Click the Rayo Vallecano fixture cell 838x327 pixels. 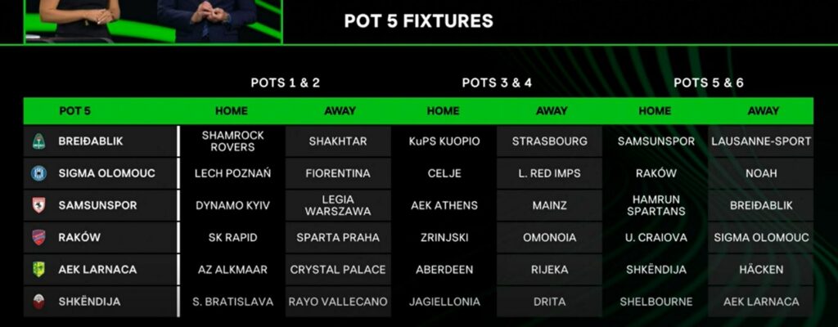[x=339, y=302]
